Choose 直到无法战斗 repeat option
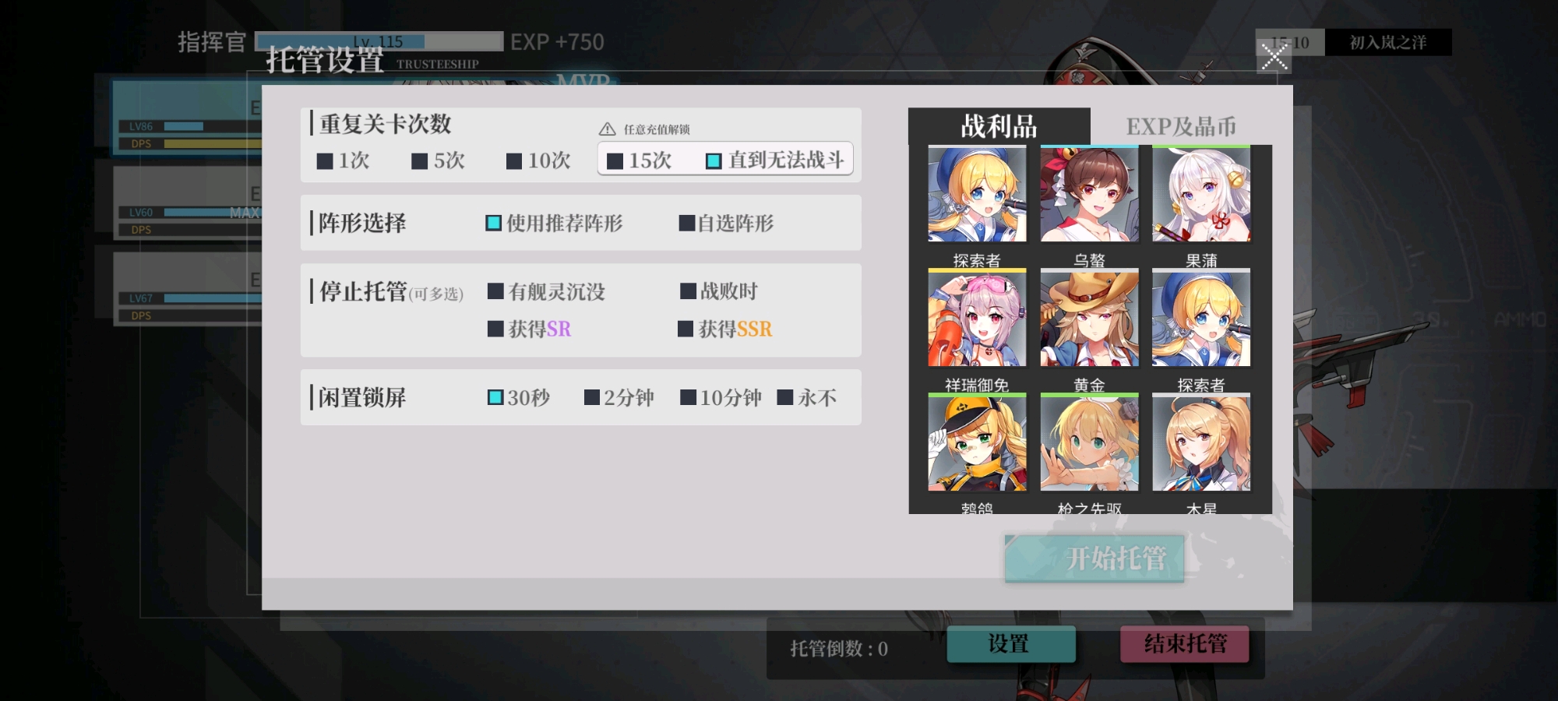This screenshot has height=701, width=1558. pos(775,160)
